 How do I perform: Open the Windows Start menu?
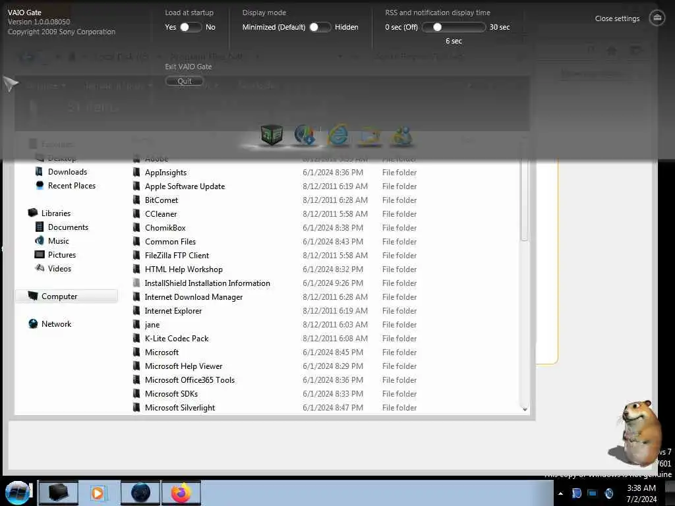[18, 493]
